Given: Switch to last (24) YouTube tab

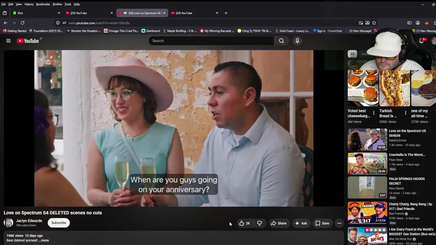Looking at the screenshot, I should point(194,13).
